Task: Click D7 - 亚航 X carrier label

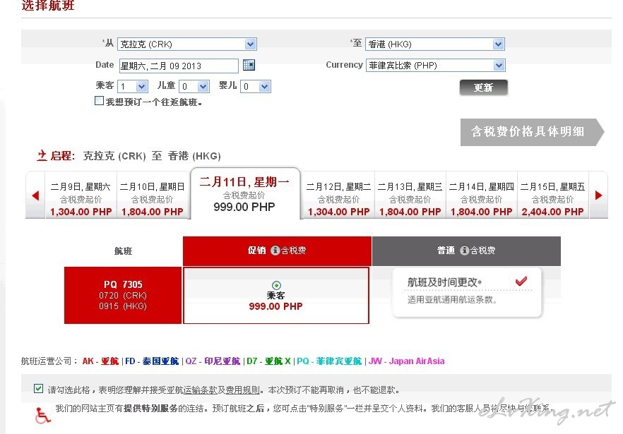Action: pos(268,361)
